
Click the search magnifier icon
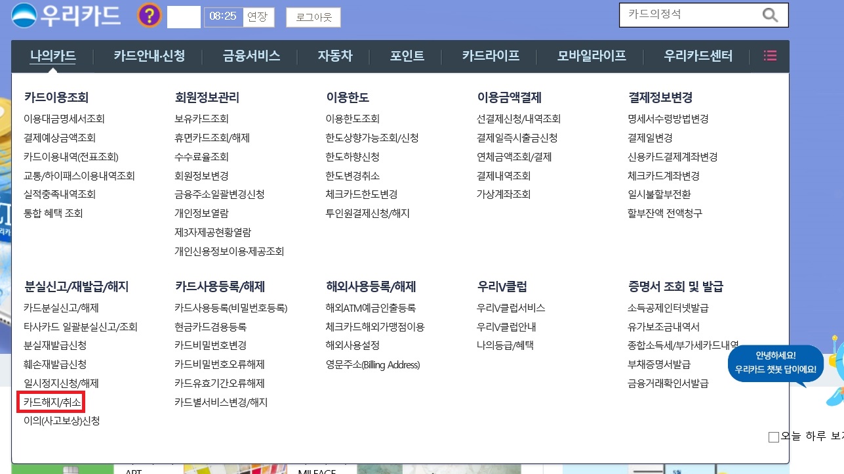pos(770,15)
